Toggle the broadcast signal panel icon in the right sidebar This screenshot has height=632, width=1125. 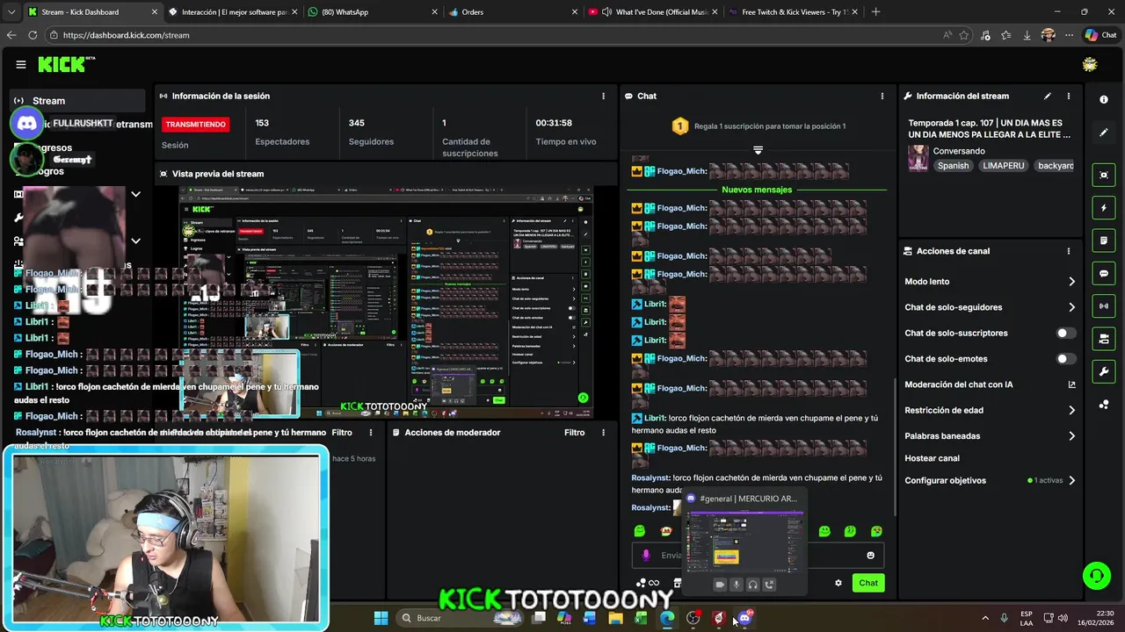coord(1104,306)
